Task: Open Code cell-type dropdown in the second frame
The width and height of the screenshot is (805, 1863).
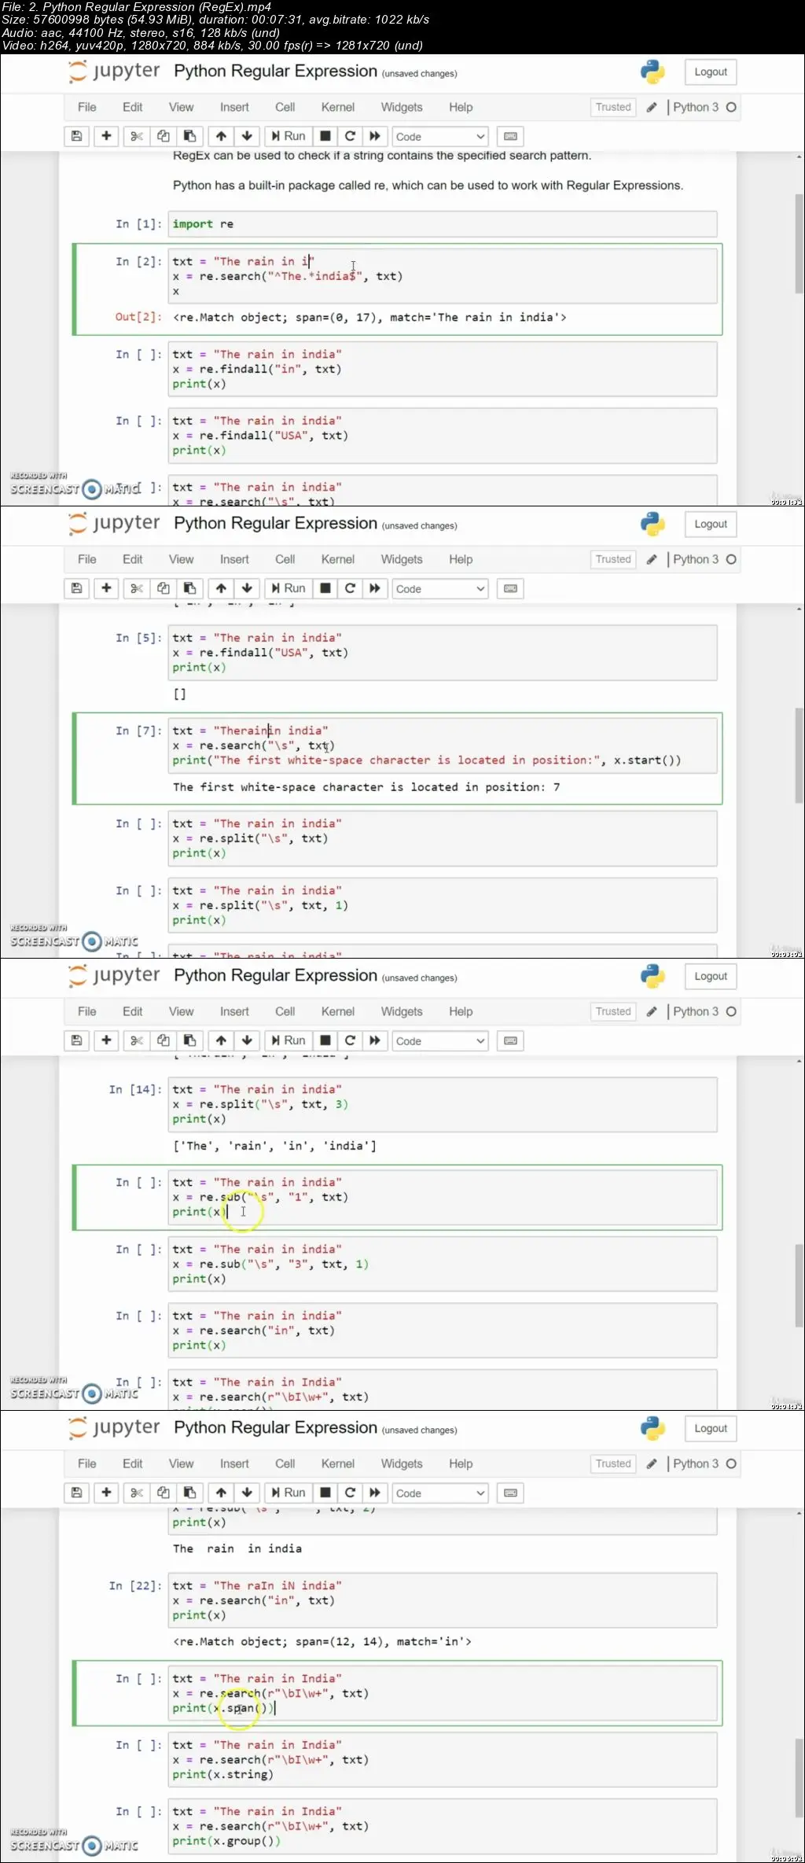Action: coord(439,589)
